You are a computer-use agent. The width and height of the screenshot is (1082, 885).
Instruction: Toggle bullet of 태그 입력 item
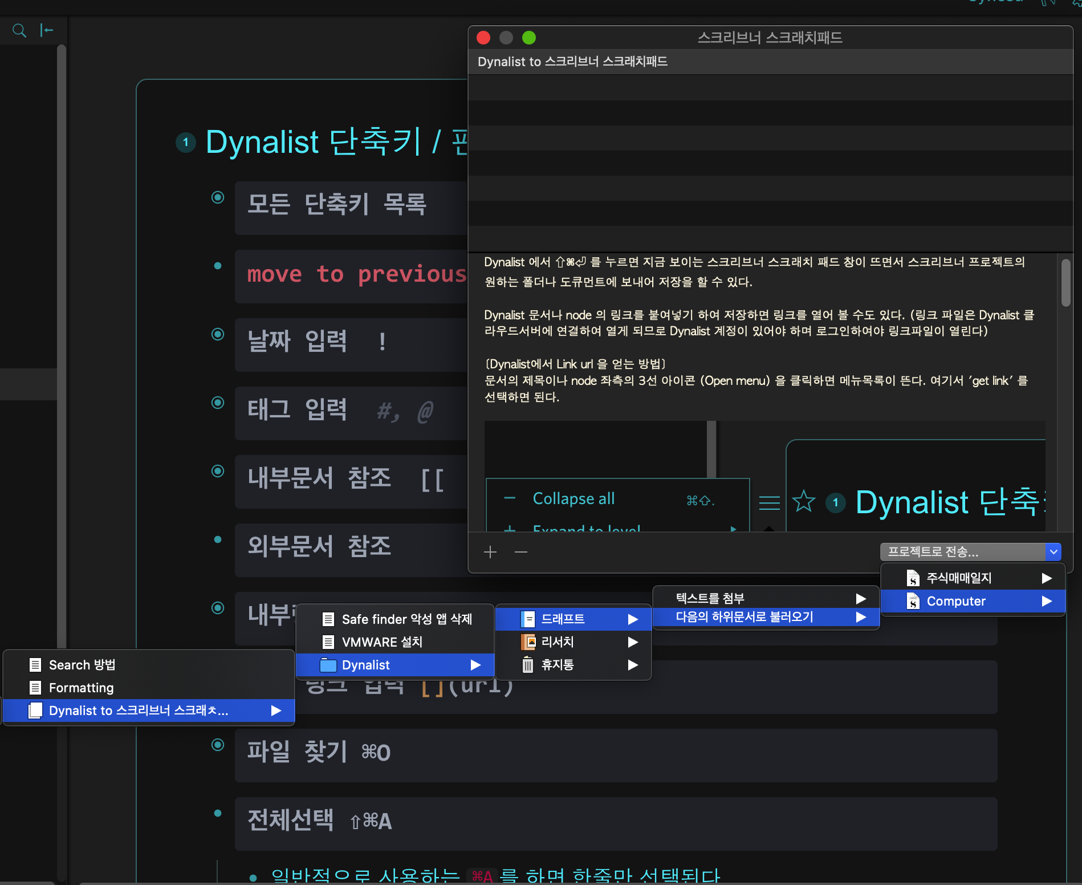coord(218,403)
